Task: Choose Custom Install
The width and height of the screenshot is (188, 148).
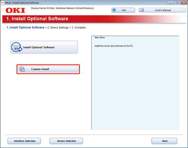Action: [48, 69]
